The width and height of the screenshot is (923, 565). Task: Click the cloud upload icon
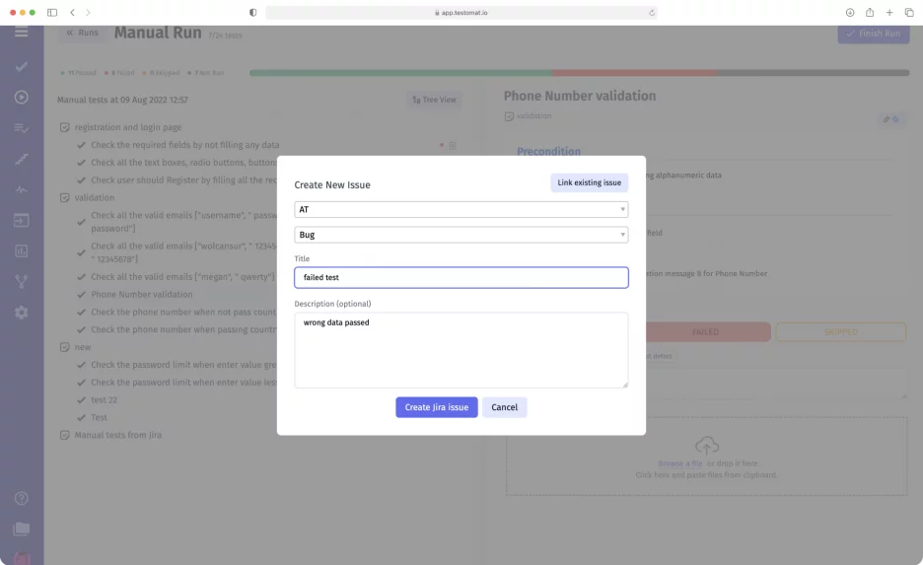[706, 446]
